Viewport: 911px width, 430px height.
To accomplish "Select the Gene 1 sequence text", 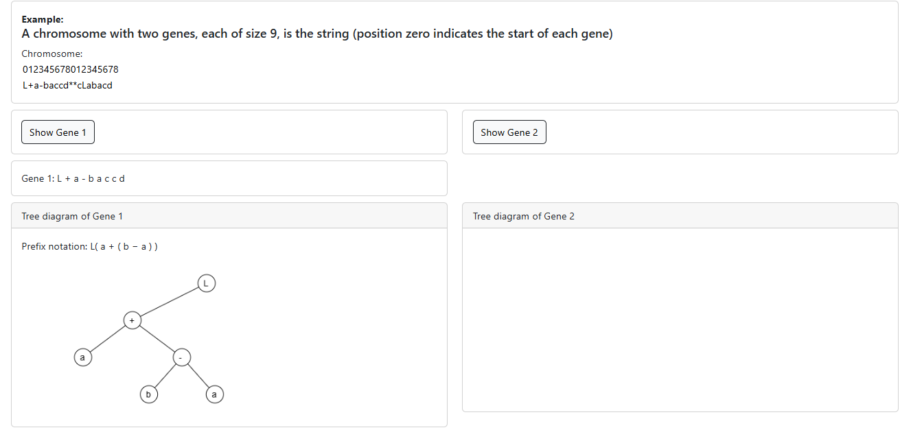I will (x=73, y=178).
